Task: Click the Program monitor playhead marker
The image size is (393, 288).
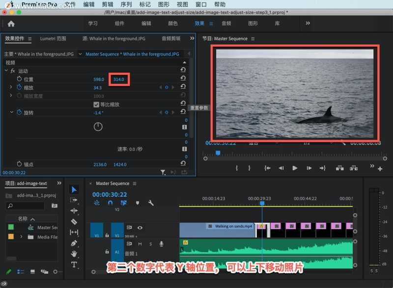Action: click(218, 153)
